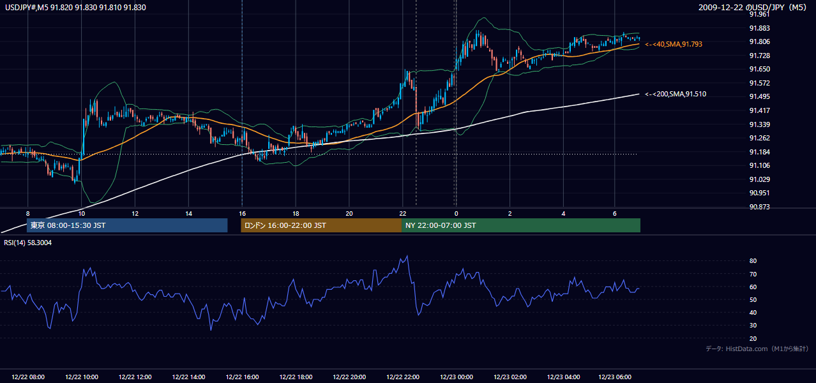Click the RSI(14) 58.3004 indicator label
Screen dimensions: 816x383
[28, 243]
